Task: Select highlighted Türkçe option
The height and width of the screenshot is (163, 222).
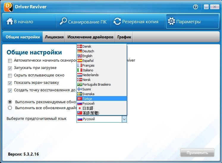Action: tap(102, 99)
